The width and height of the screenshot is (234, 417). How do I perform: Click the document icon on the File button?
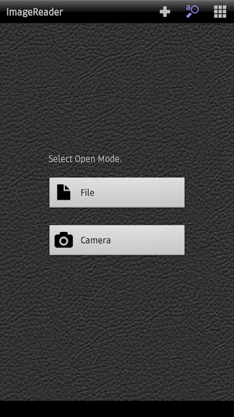pyautogui.click(x=63, y=192)
